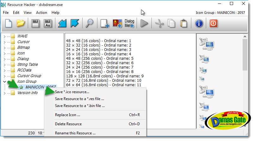Image resolution: width=253 pixels, height=141 pixels.
Task: Click line '48 × 48 (16 colors) - Ordinal name: 1'
Action: coord(98,41)
